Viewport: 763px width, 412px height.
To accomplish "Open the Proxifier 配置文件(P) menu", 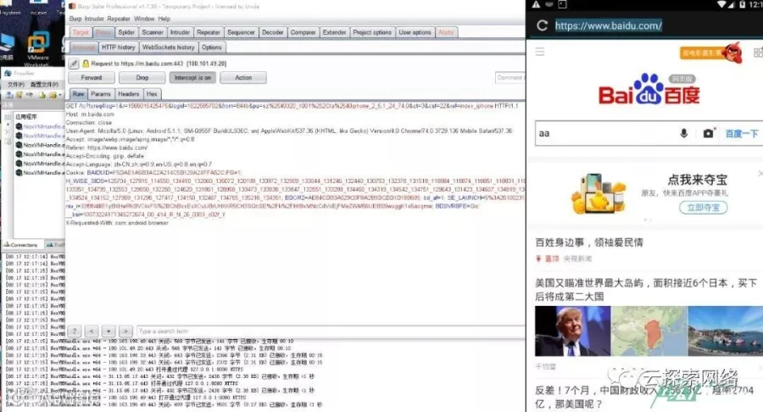I will (44, 84).
